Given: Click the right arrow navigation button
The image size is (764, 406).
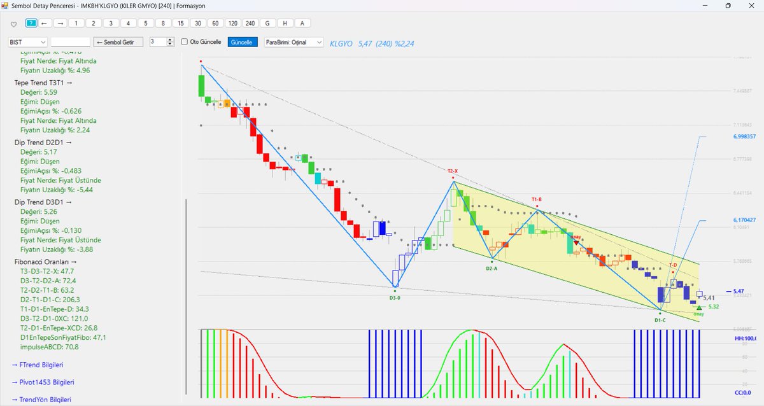Looking at the screenshot, I should click(x=60, y=23).
